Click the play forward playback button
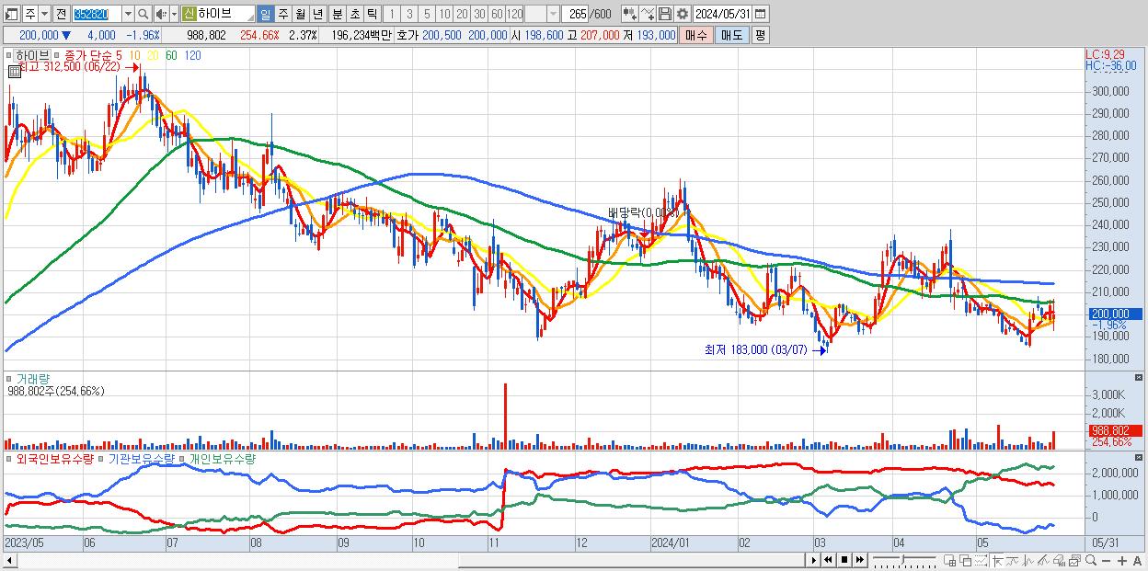Image resolution: width=1148 pixels, height=571 pixels. [x=814, y=560]
